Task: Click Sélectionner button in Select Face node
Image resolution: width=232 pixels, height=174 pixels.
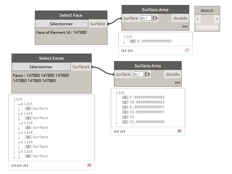Action: [x=61, y=24]
